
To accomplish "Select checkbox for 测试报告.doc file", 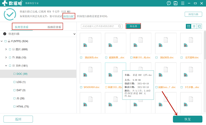I will (82, 58).
